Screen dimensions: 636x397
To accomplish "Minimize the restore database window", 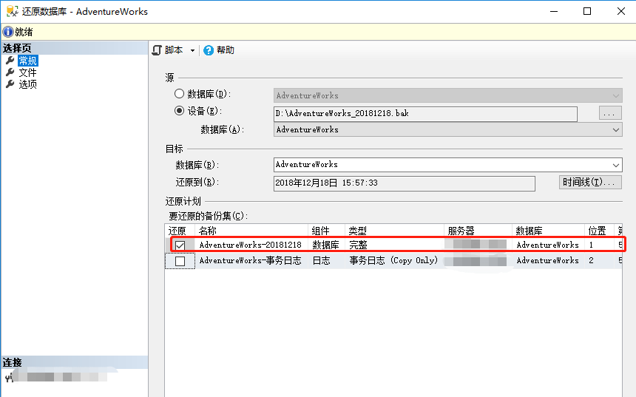I will [x=554, y=11].
